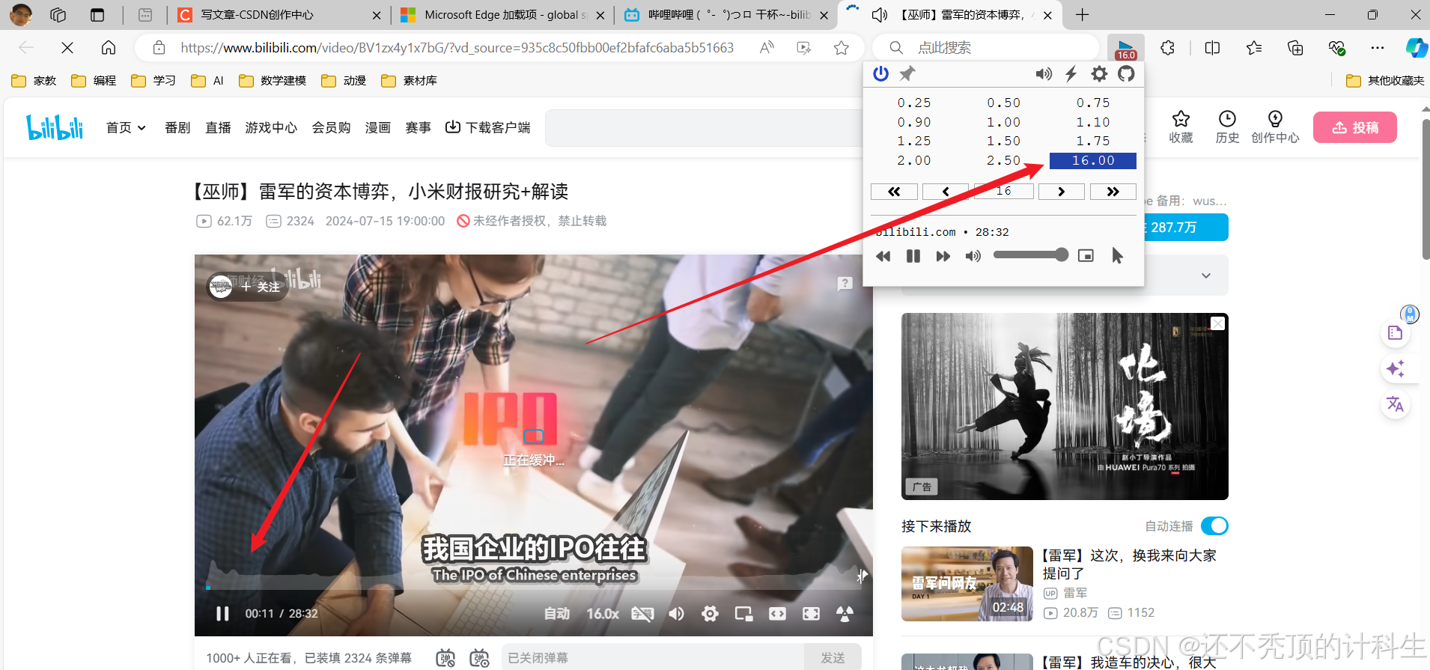Click the speaker icon in popup header

coord(1044,73)
